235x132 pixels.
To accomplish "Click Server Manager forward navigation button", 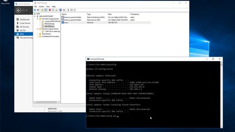I will click(23, 10).
